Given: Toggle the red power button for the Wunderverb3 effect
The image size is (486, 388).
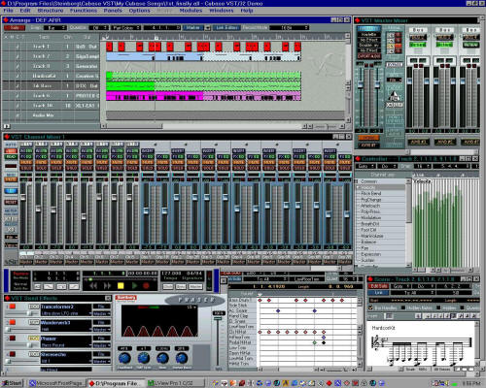Looking at the screenshot, I should click(13, 322).
